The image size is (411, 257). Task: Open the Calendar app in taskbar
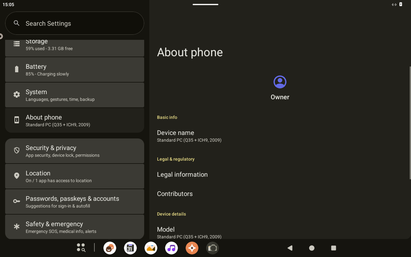coord(130,248)
